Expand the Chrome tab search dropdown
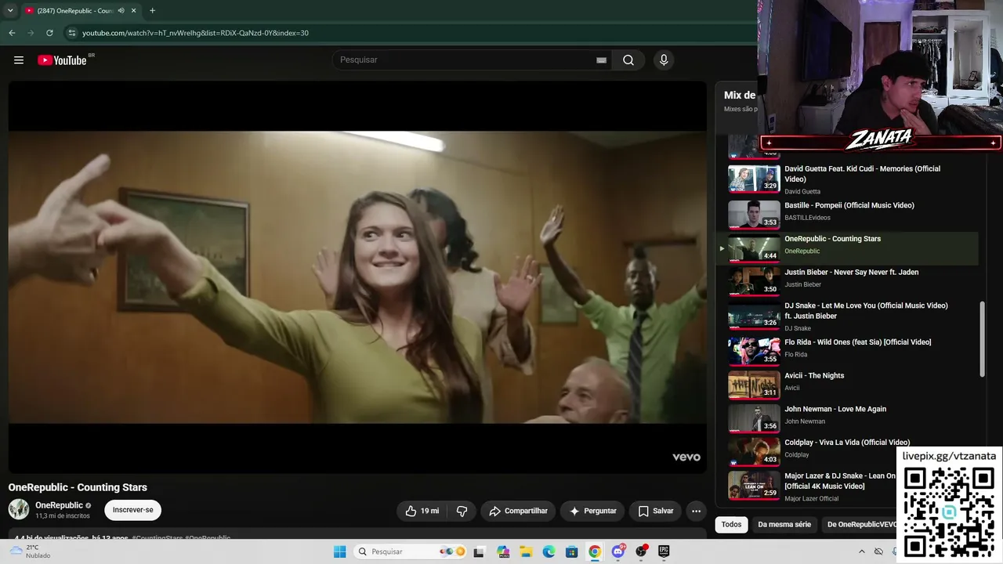1003x564 pixels. click(x=10, y=11)
